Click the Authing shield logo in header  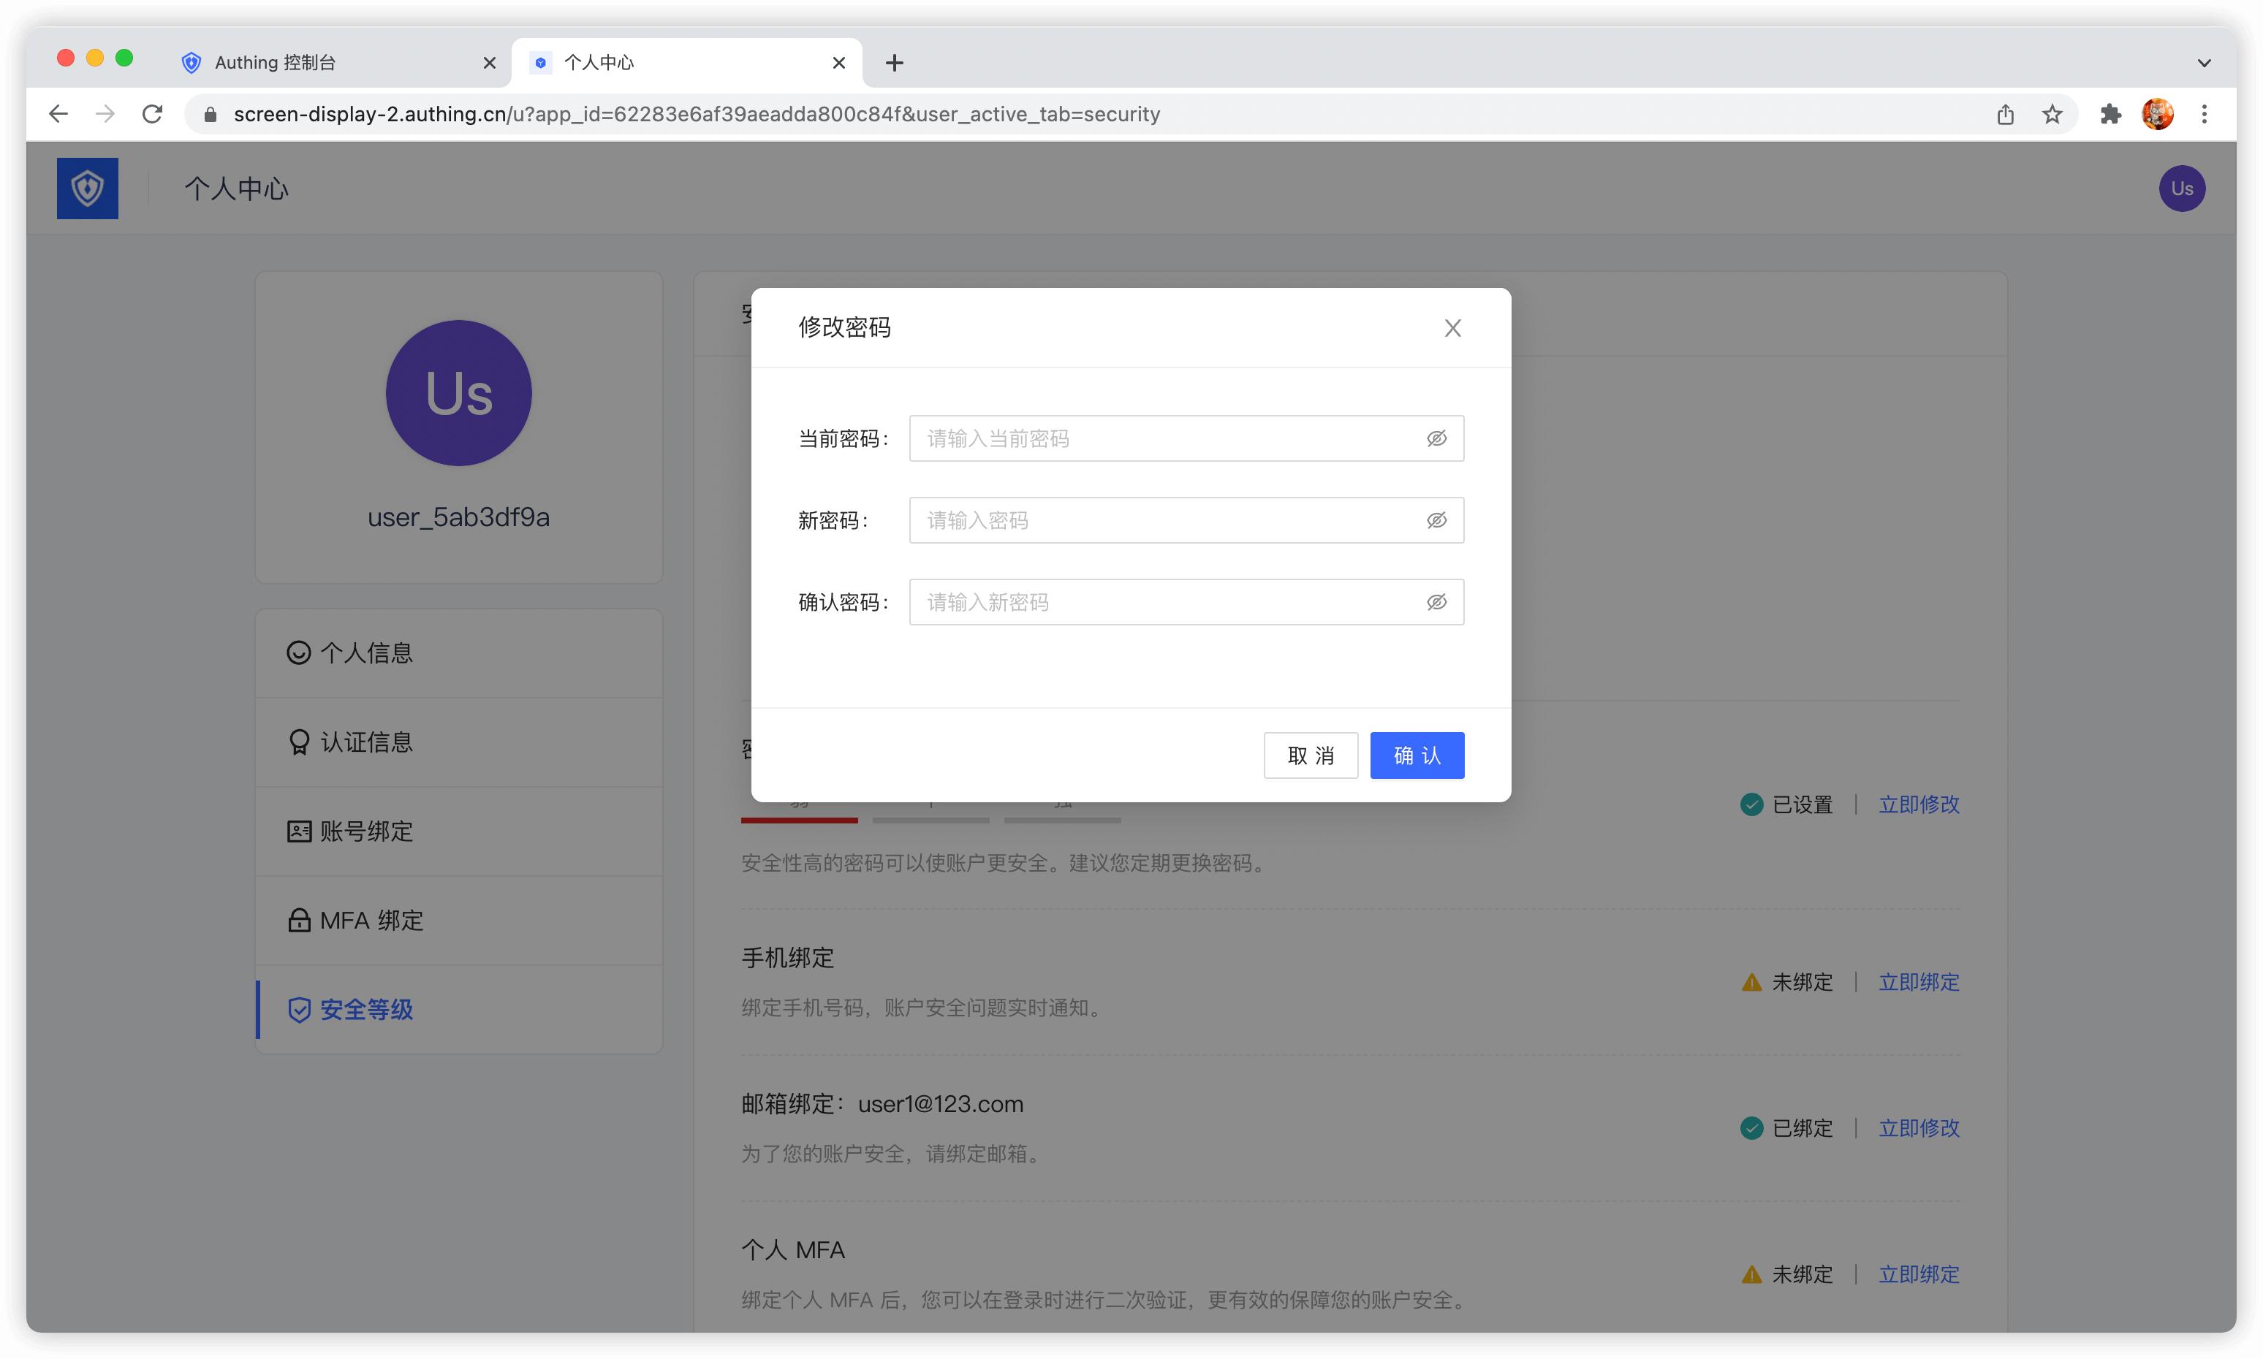87,189
